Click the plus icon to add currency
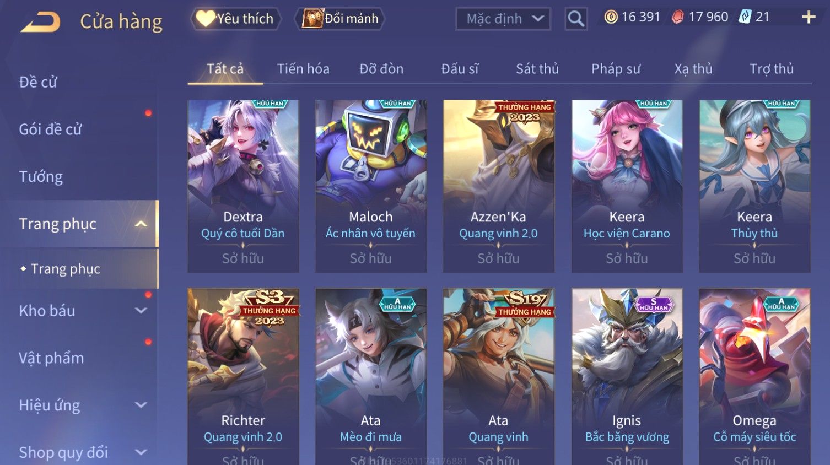This screenshot has width=830, height=465. click(x=809, y=18)
